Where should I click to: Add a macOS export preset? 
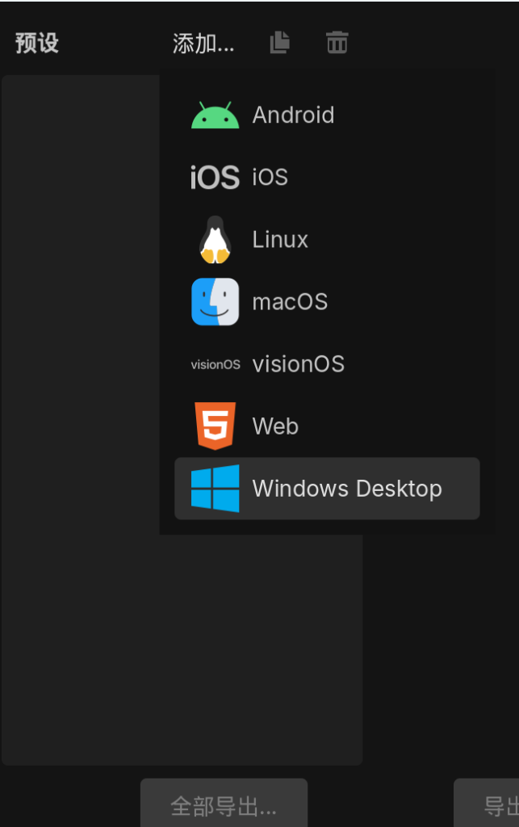point(290,302)
